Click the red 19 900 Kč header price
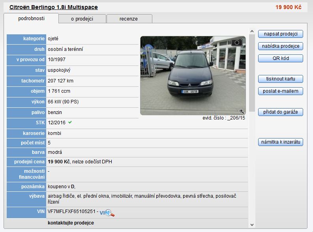Screen dimensions: 313x232 click(x=289, y=7)
